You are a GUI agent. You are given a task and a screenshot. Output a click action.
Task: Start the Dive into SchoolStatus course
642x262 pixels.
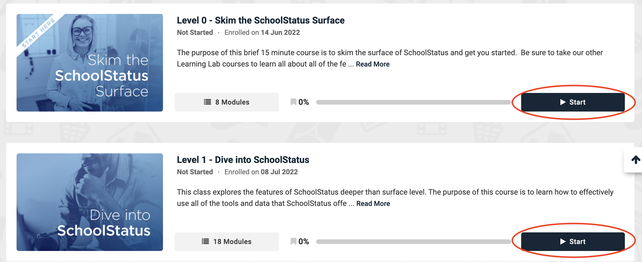[x=573, y=241]
